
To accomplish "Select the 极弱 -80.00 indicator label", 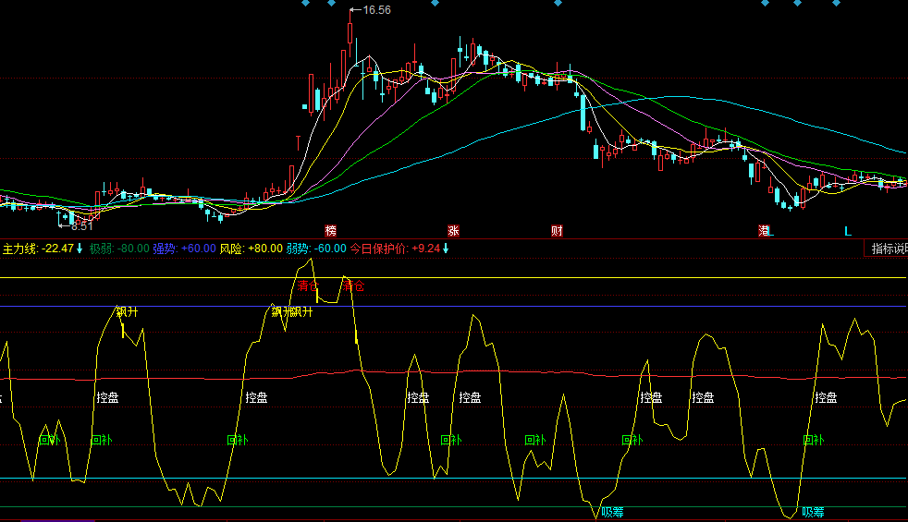I will click(119, 249).
